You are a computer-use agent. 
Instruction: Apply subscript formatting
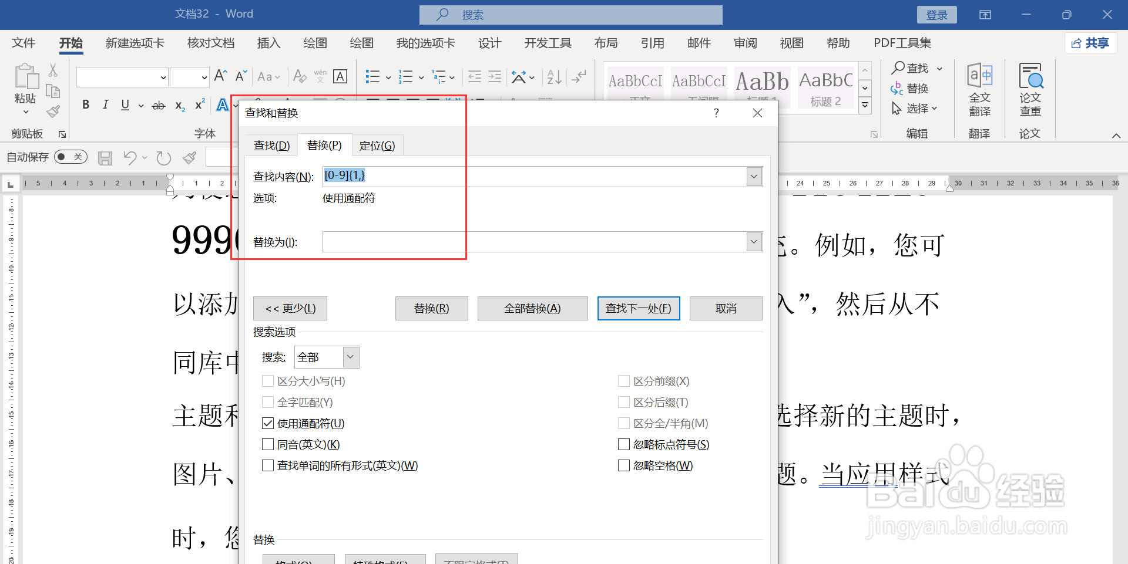click(x=180, y=106)
